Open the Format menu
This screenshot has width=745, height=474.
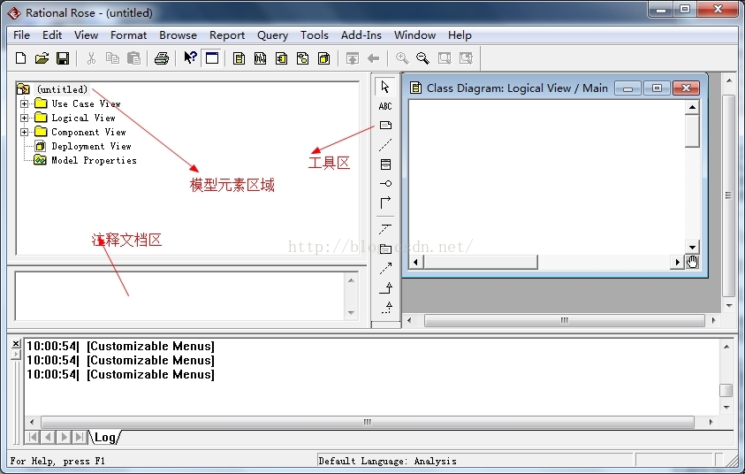tap(128, 35)
